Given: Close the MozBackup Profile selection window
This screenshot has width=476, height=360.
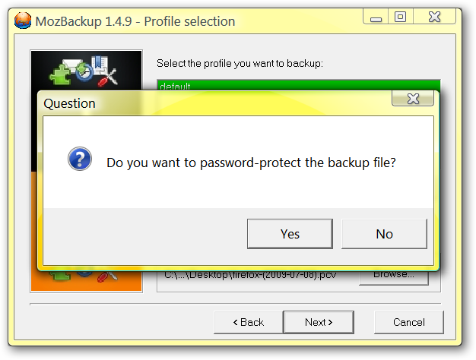Looking at the screenshot, I should coord(434,17).
